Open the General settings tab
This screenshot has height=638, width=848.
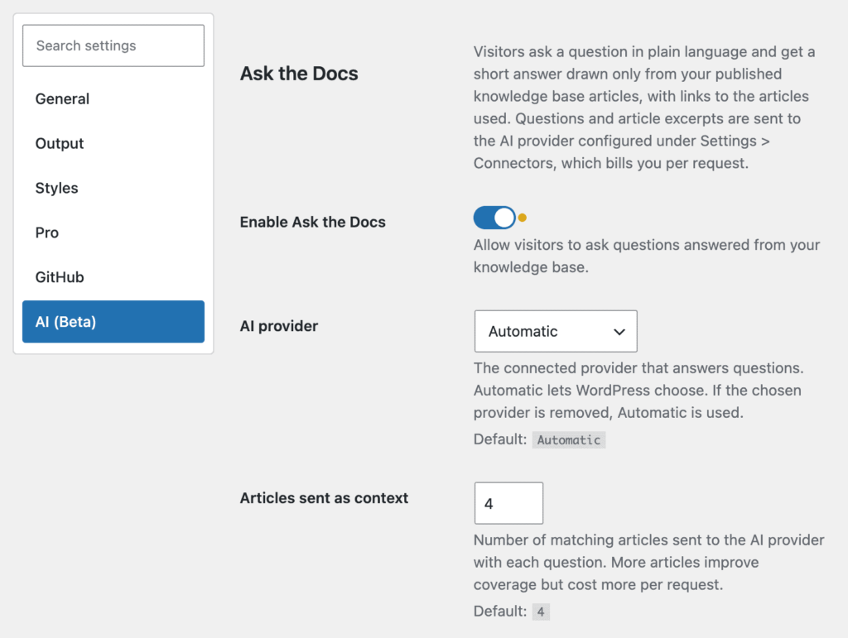coord(113,98)
